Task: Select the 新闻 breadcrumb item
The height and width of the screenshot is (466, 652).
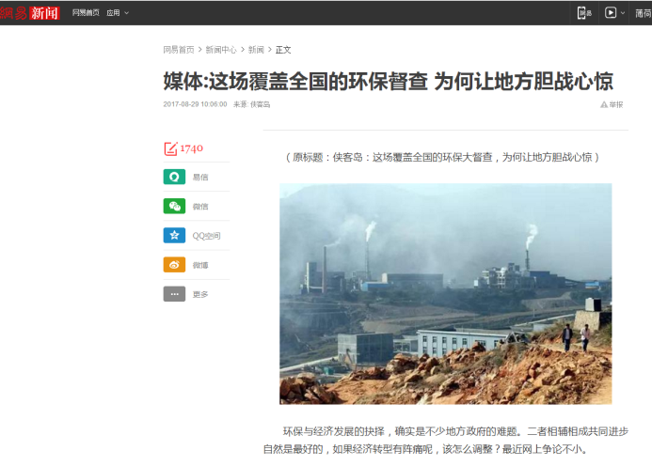Action: coord(256,50)
